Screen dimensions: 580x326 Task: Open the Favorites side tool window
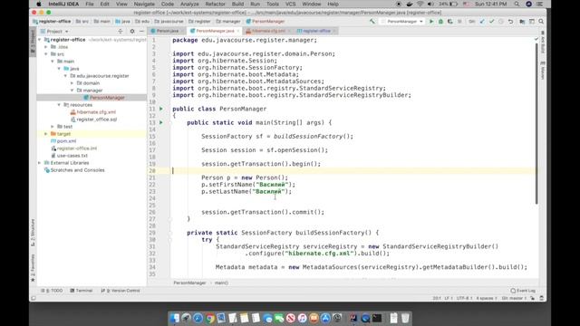coord(33,267)
